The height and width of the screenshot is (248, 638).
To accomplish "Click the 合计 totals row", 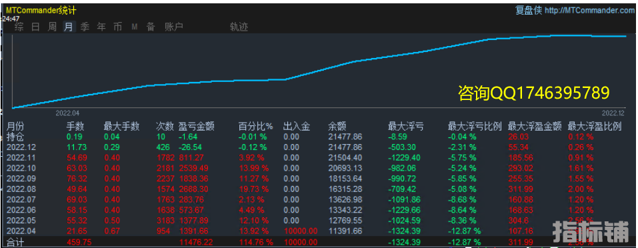I will click(x=319, y=242).
